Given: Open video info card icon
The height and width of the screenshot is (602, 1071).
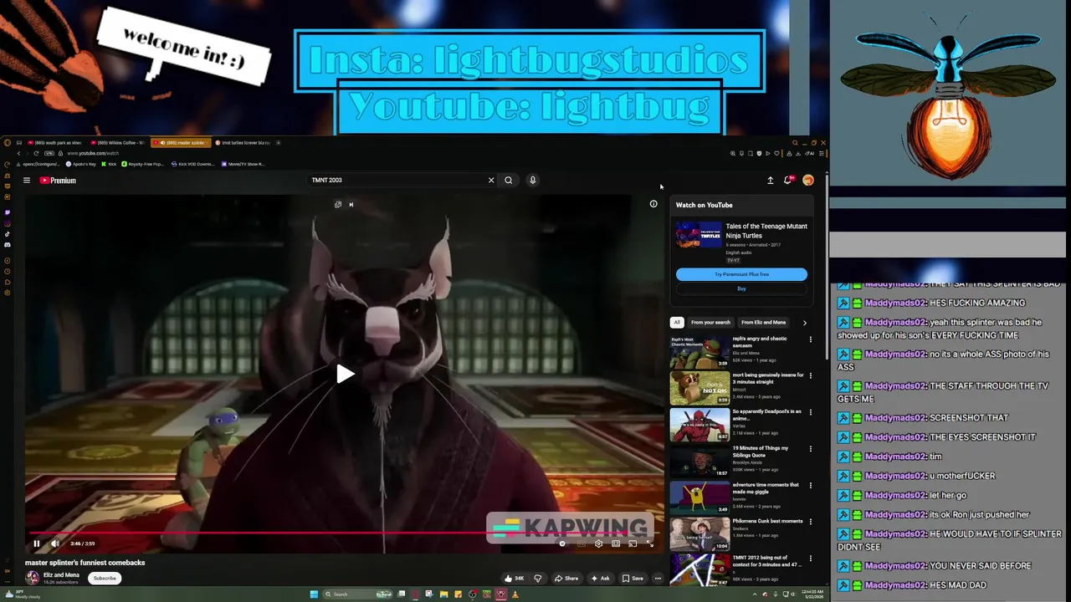Looking at the screenshot, I should click(653, 204).
